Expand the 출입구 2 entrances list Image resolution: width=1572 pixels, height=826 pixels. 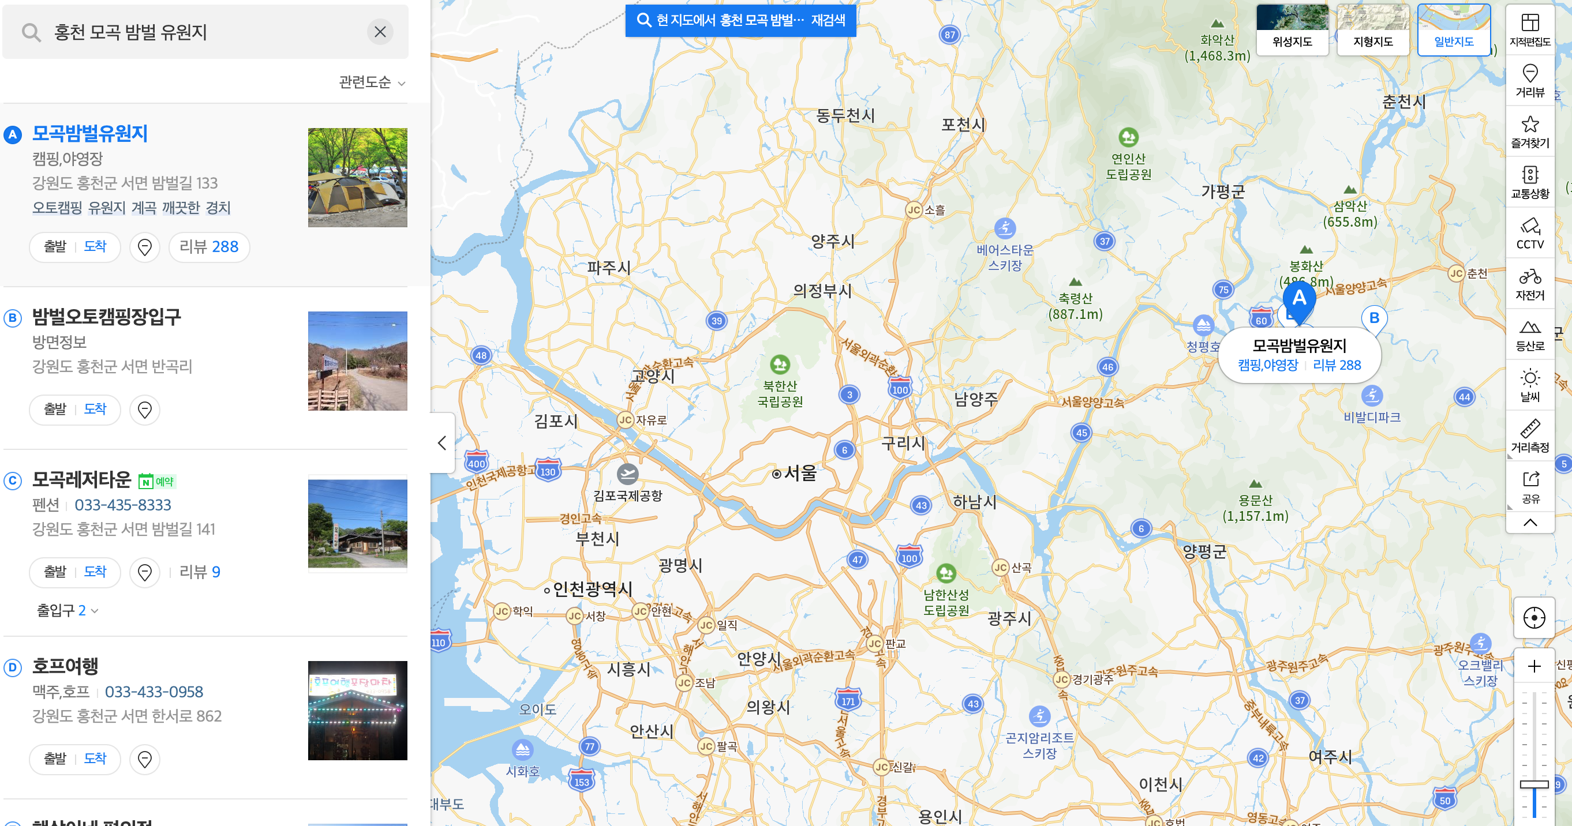[68, 611]
